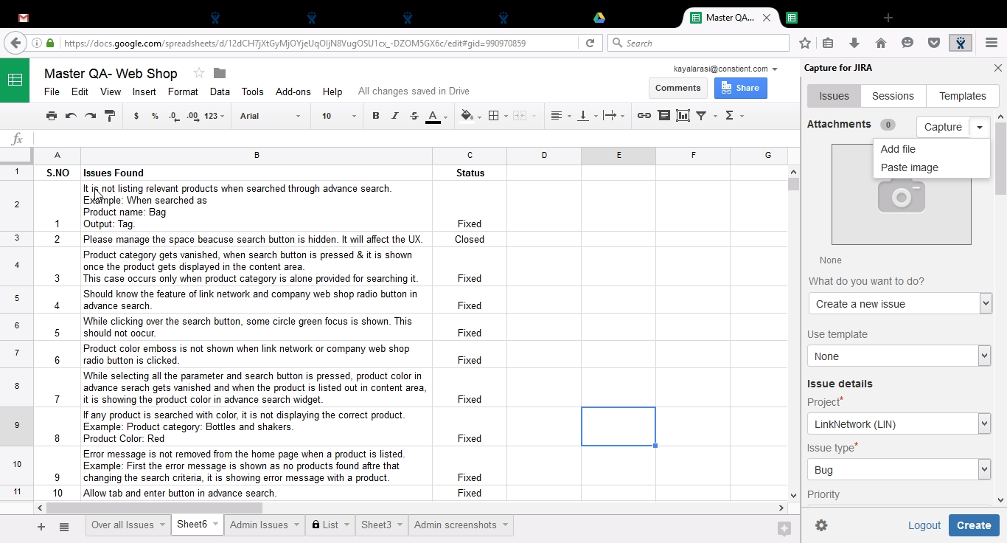
Task: Click the blue Share button
Action: (741, 88)
